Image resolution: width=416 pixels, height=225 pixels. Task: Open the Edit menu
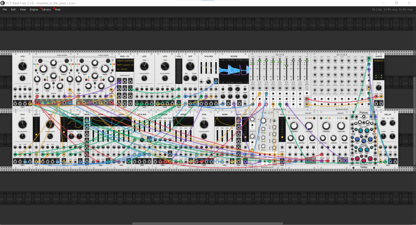(x=13, y=10)
